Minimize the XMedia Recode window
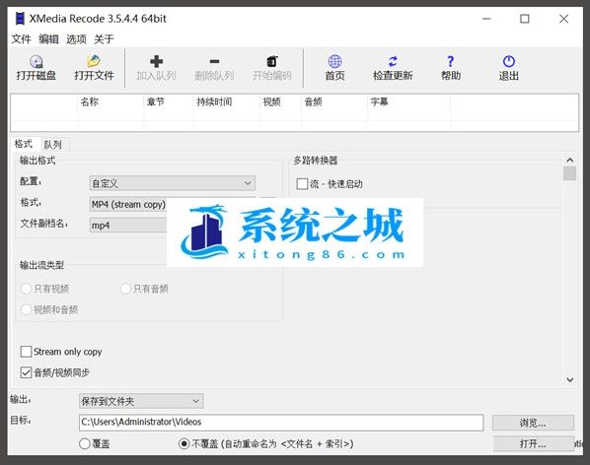 (486, 19)
